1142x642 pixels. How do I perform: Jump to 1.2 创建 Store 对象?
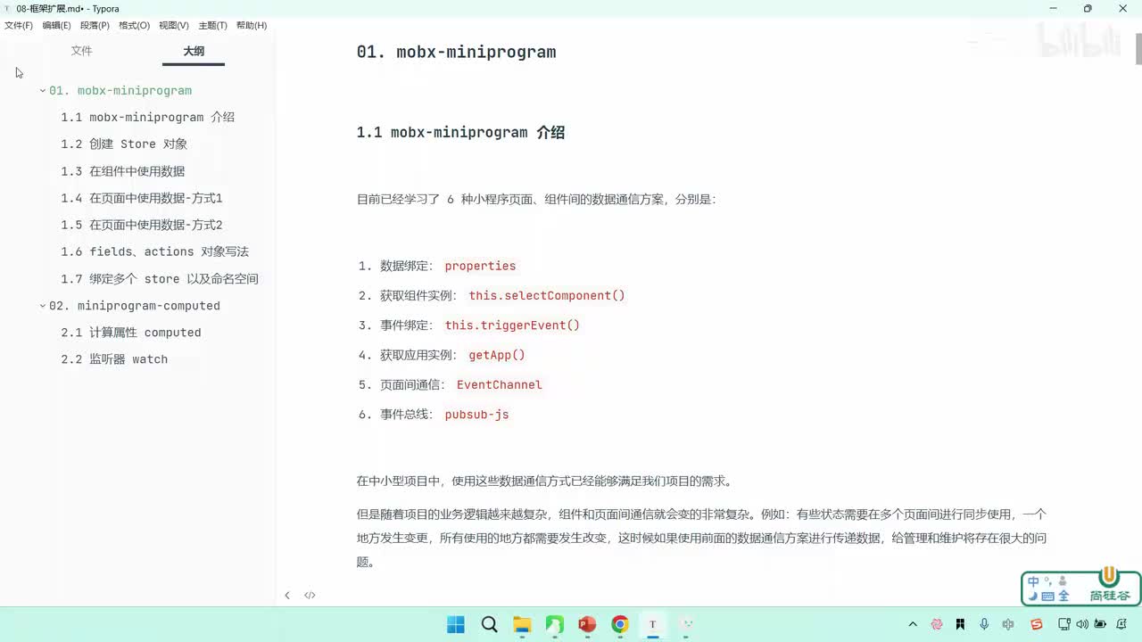(124, 144)
